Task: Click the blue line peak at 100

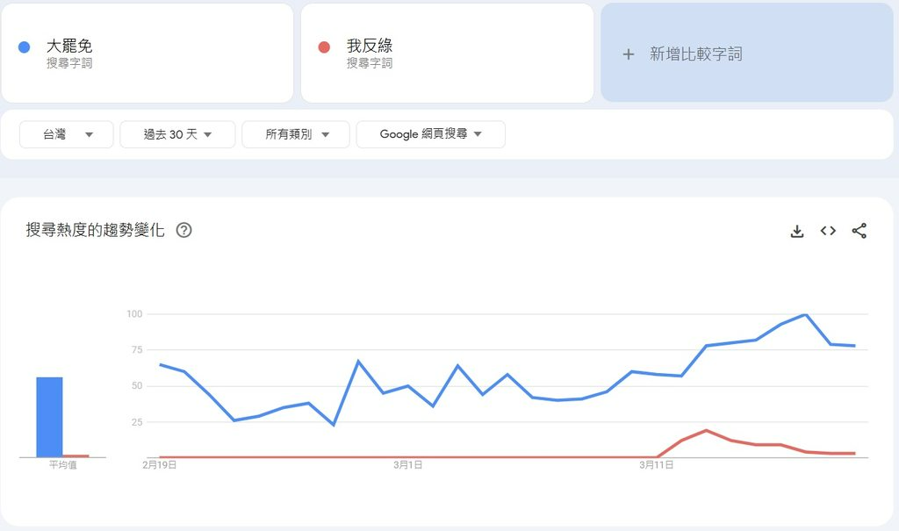Action: (805, 314)
